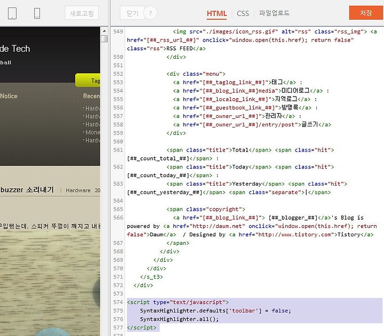Click the 태그 anchor code line

pyautogui.click(x=237, y=82)
